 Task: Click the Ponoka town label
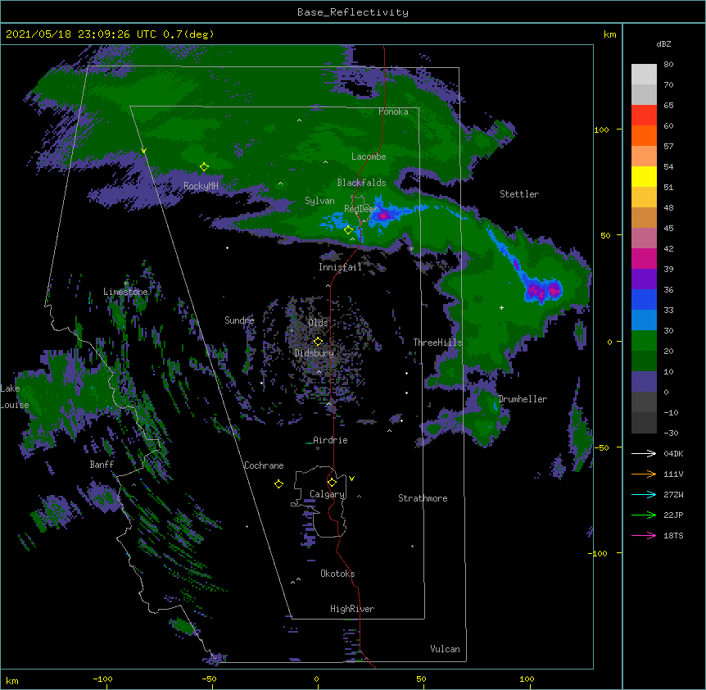[393, 111]
